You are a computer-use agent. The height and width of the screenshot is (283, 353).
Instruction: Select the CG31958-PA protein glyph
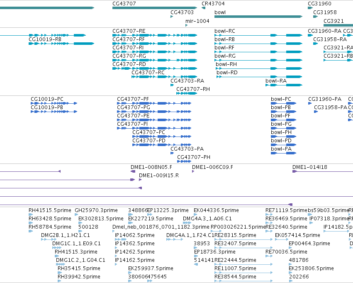coord(316,112)
